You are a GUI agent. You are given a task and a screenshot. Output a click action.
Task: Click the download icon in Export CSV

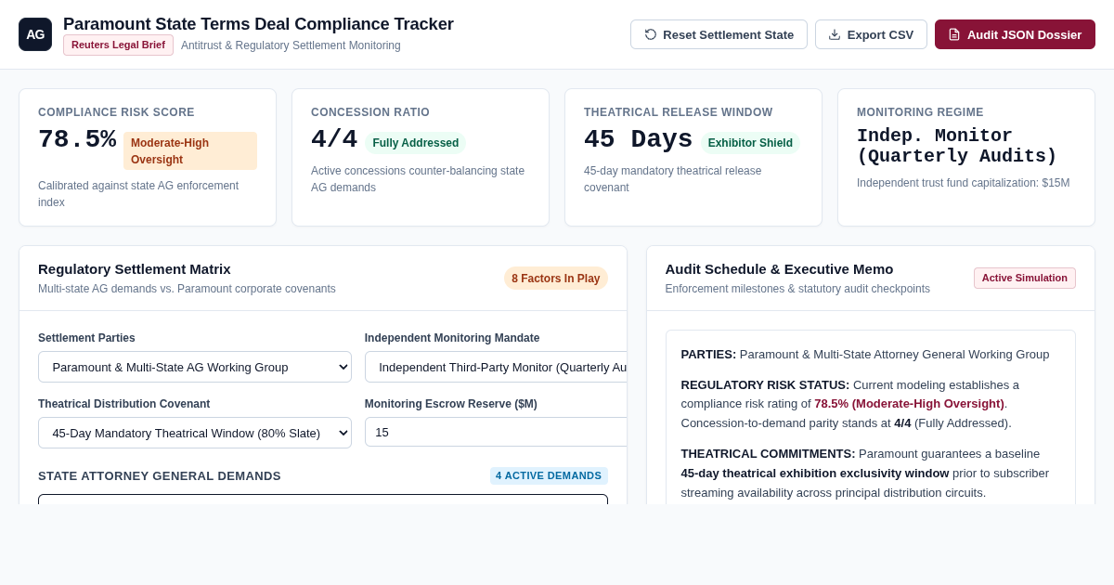click(x=835, y=34)
